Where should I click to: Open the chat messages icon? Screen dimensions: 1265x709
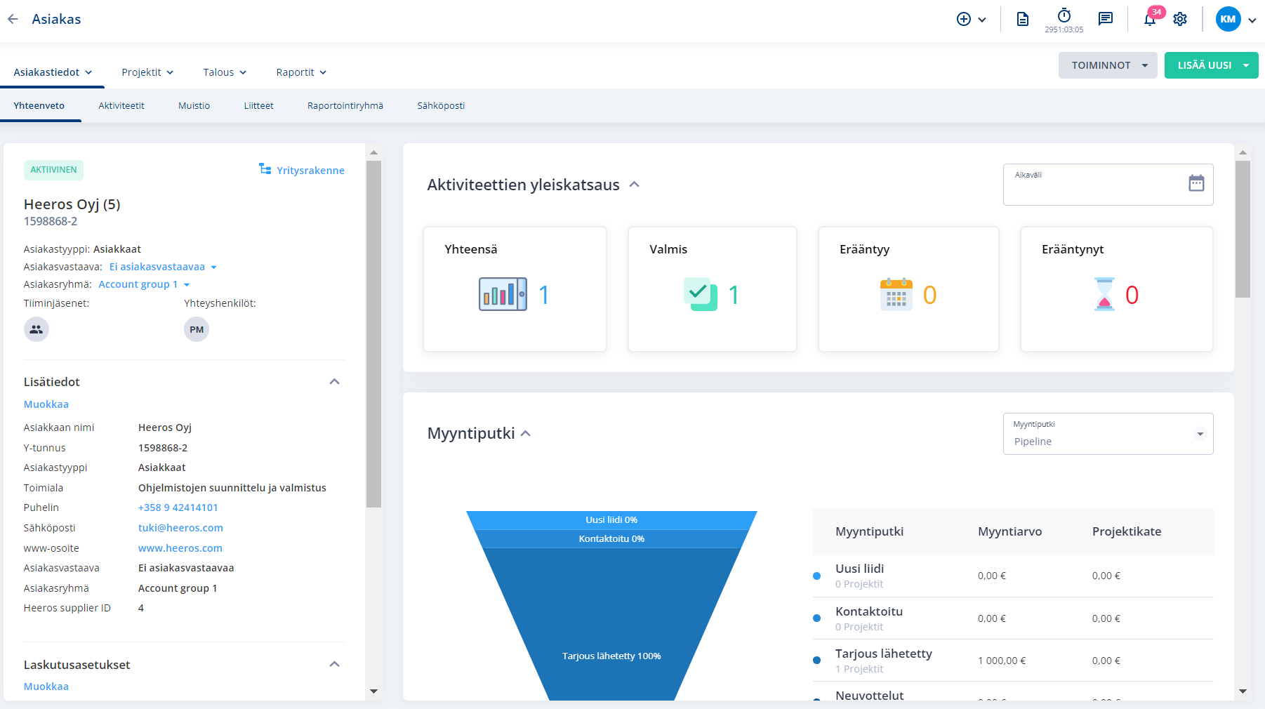[1106, 19]
